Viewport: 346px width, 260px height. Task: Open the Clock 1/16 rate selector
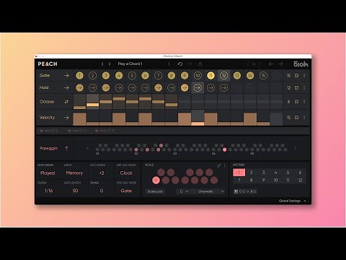[x=48, y=191]
